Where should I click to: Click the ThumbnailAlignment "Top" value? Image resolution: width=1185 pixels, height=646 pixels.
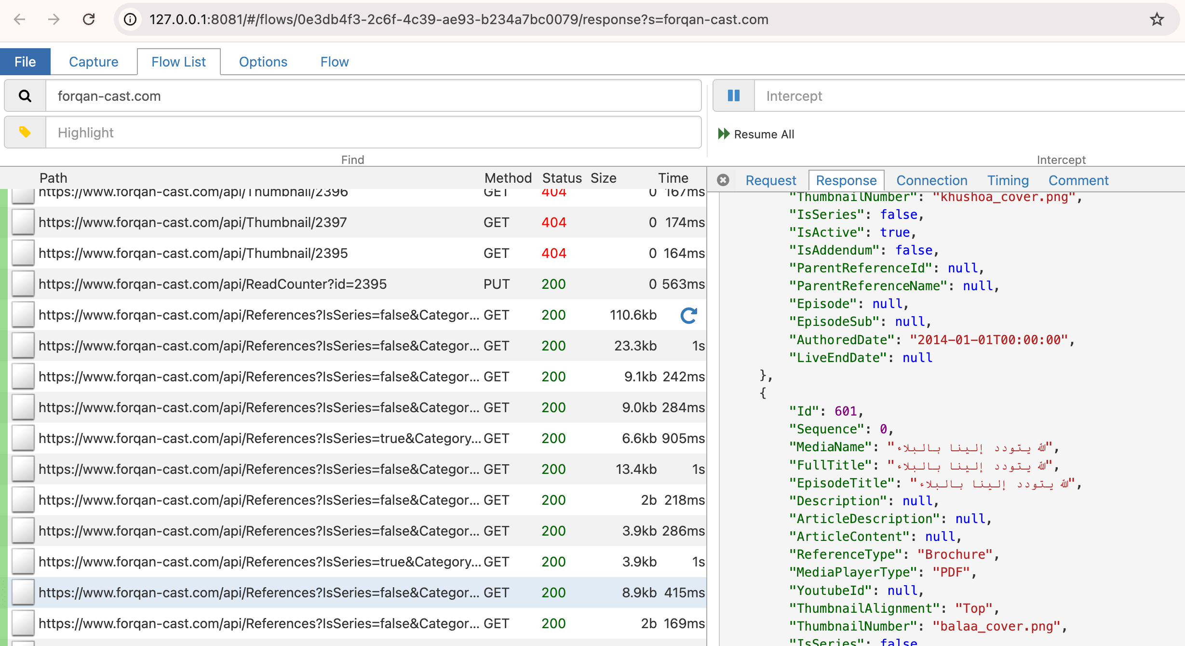tap(974, 608)
